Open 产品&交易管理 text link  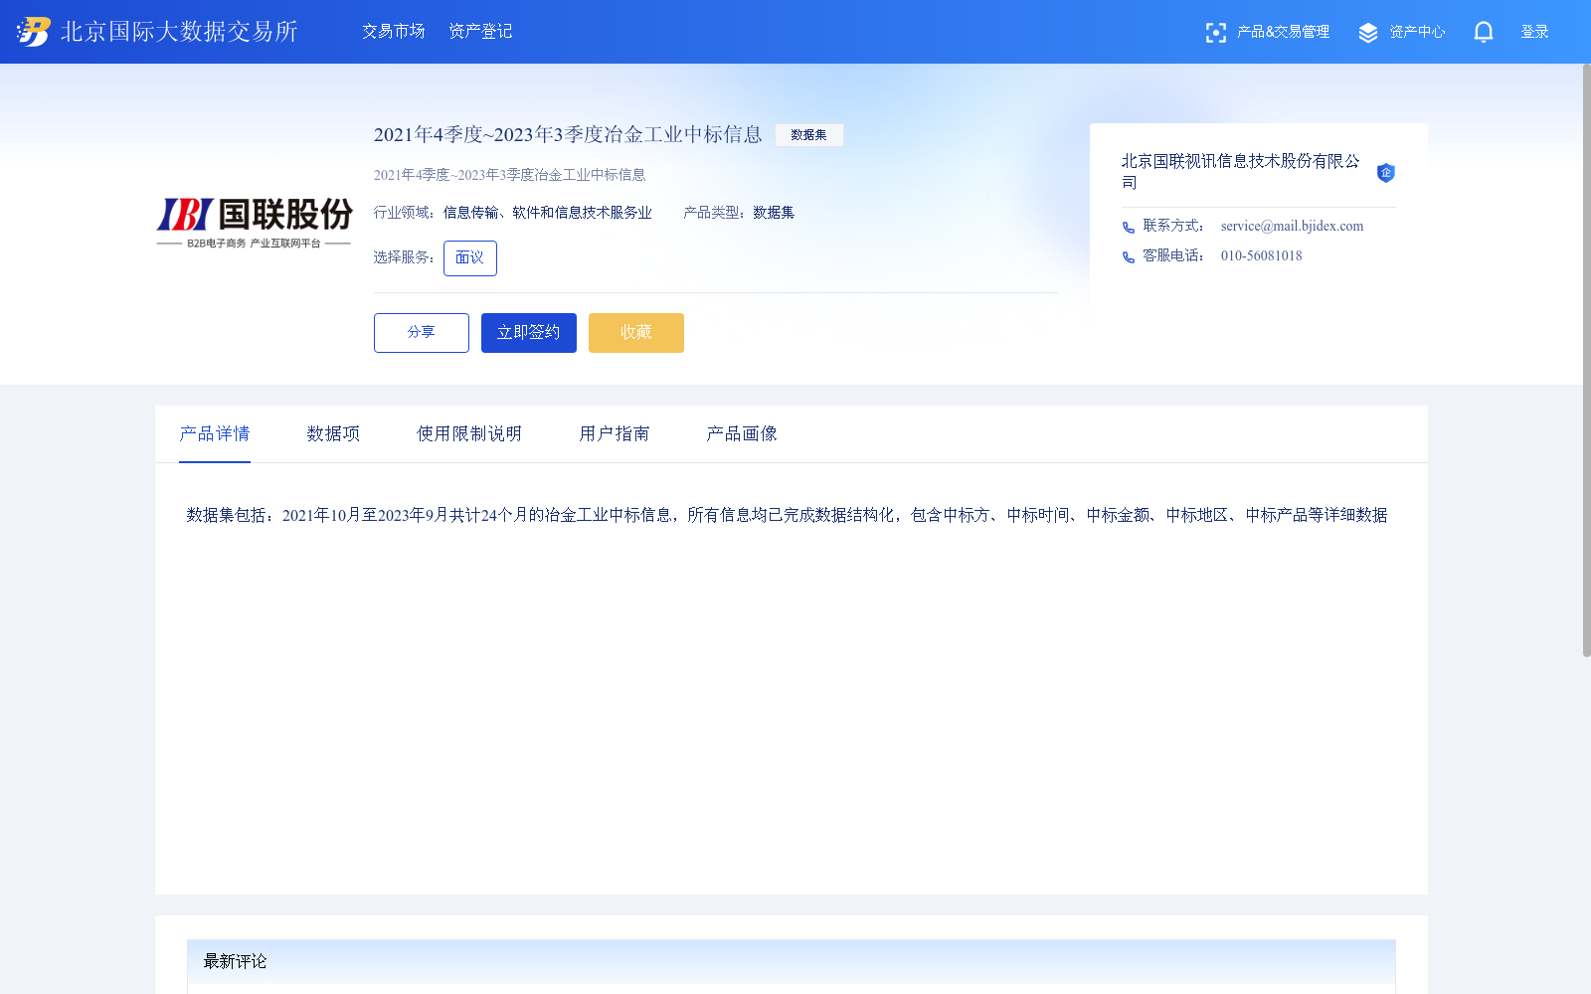(x=1283, y=32)
